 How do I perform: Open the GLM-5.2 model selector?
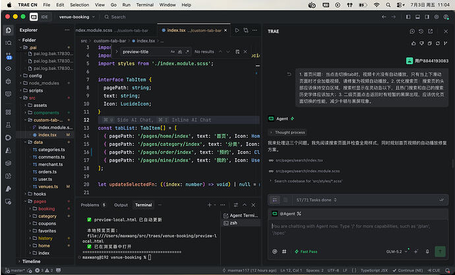click(397, 251)
